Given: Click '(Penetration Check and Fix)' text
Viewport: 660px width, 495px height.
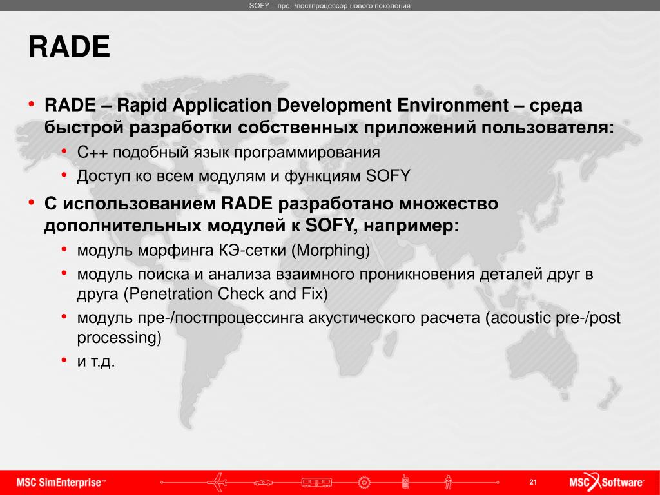Looking at the screenshot, I should tap(226, 294).
